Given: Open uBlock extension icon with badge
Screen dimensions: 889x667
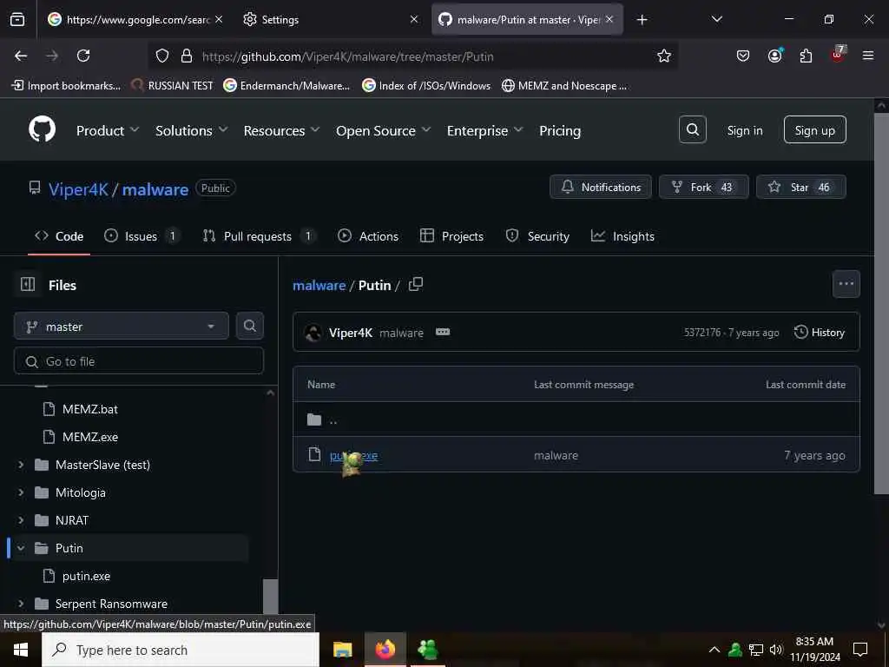Looking at the screenshot, I should pyautogui.click(x=838, y=55).
